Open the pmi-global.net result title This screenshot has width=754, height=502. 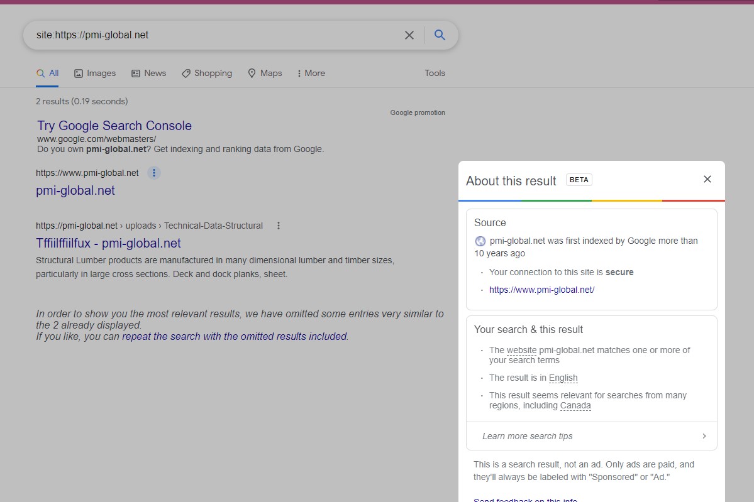point(75,191)
